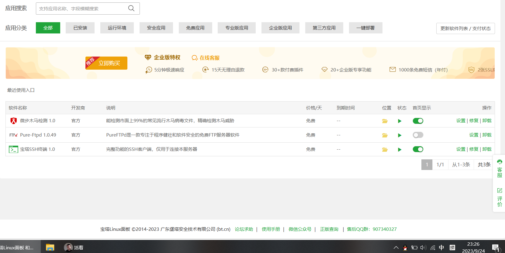Viewport: 505px width, 253px height.
Task: Open File Explorer in the taskbar
Action: pos(50,247)
